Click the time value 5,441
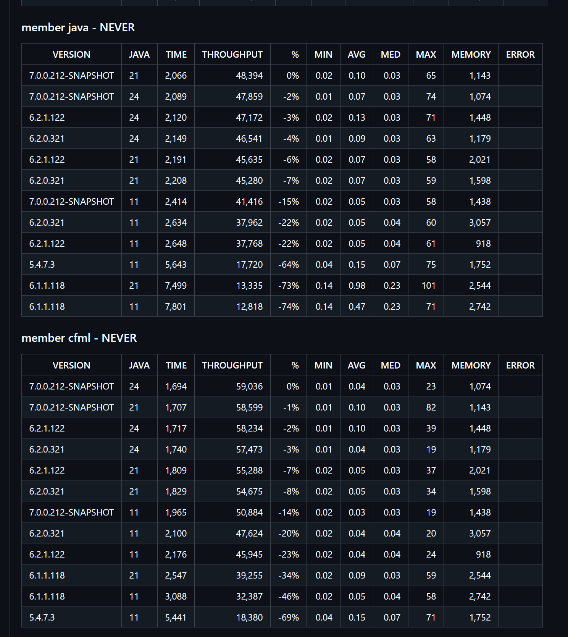 tap(176, 617)
